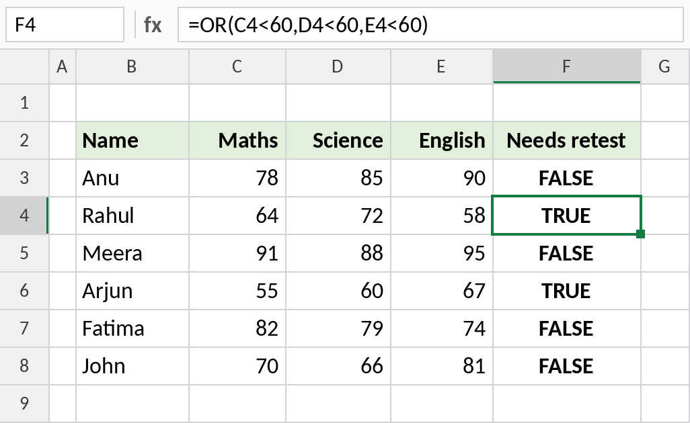The image size is (690, 423).
Task: Click Fatima's English score 74
Action: point(442,328)
